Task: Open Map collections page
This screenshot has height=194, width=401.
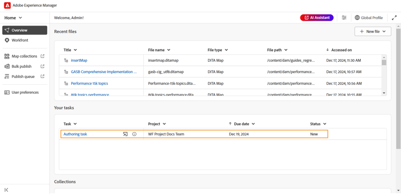Action: pos(24,56)
